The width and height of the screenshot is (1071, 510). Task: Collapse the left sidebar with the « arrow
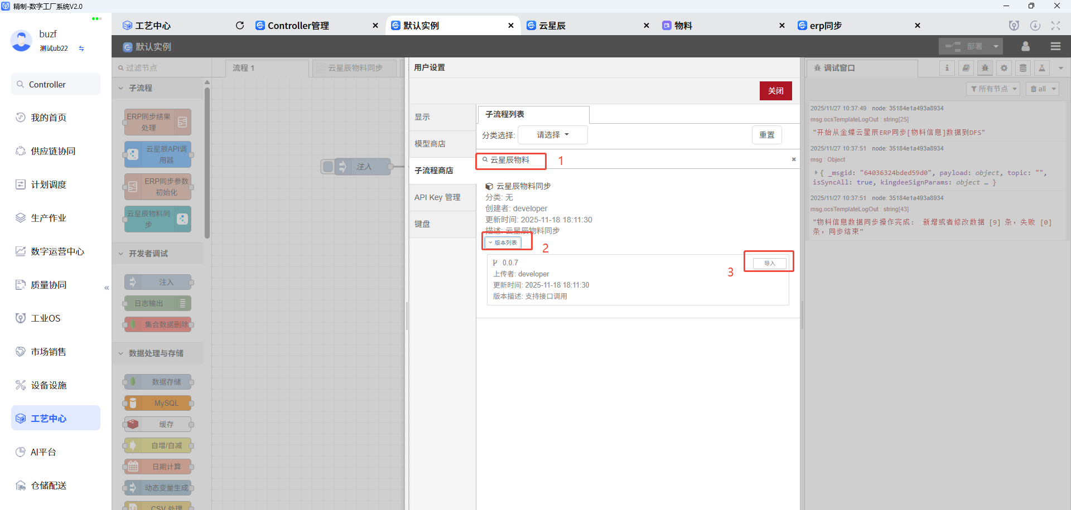(107, 288)
